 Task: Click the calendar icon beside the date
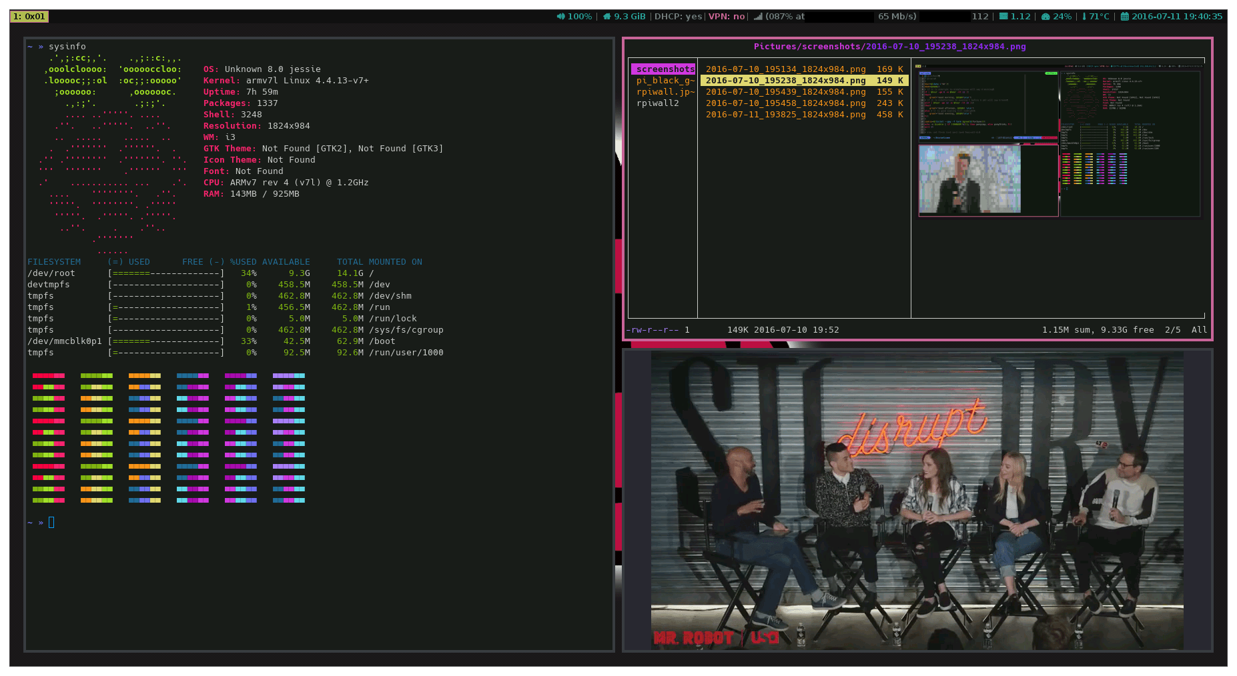(x=1124, y=17)
